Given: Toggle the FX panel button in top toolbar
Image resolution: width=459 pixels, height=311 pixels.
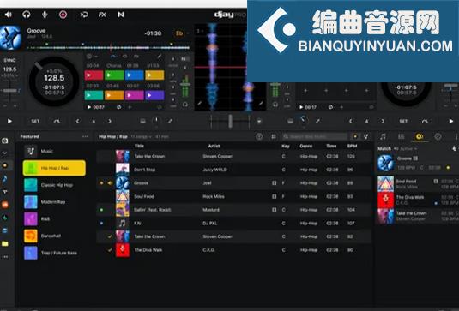Looking at the screenshot, I should (102, 15).
